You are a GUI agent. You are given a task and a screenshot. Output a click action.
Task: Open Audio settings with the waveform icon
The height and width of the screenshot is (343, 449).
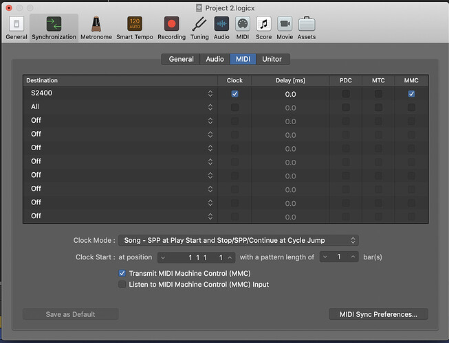pos(221,28)
